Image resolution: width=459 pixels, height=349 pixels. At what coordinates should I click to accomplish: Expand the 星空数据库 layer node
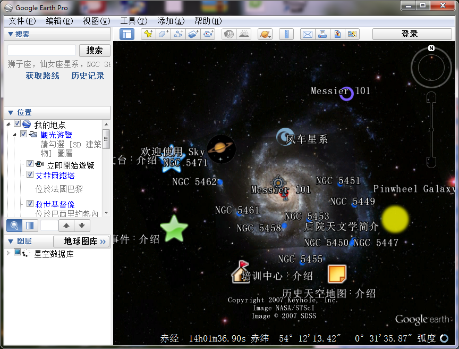8,253
